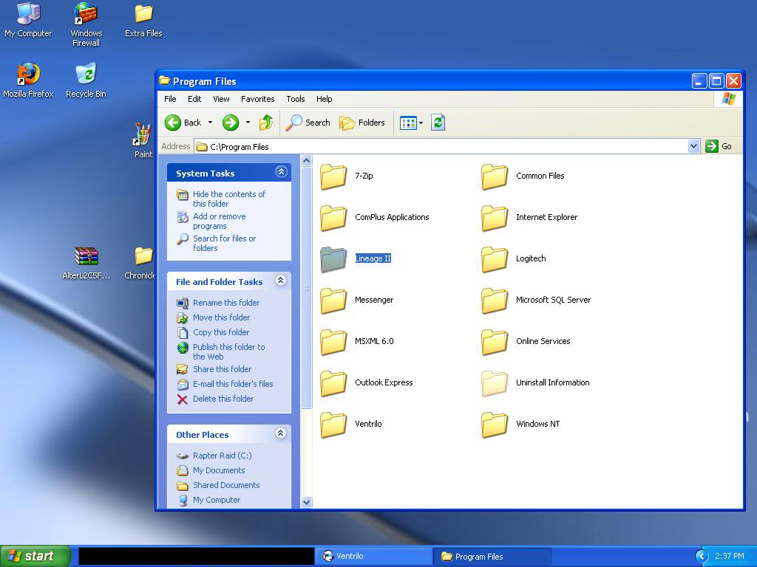Click E-mail this folder's files link

[233, 384]
